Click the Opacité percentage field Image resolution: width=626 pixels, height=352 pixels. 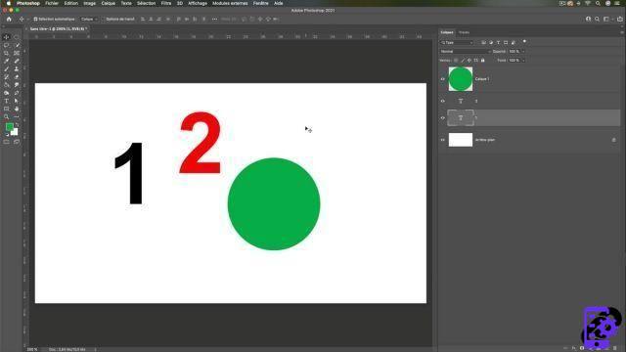tap(514, 52)
